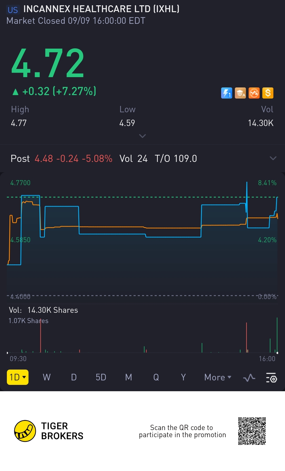Switch to the W chart tab
This screenshot has width=285, height=471.
point(47,377)
